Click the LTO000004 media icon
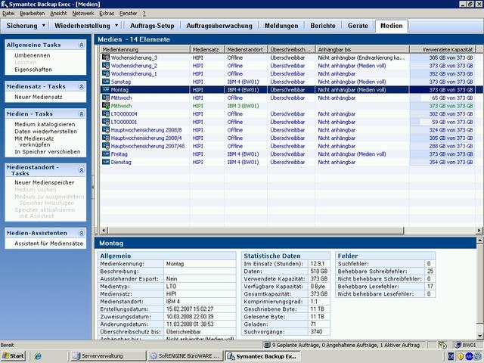This screenshot has height=363, width=484. [x=106, y=113]
